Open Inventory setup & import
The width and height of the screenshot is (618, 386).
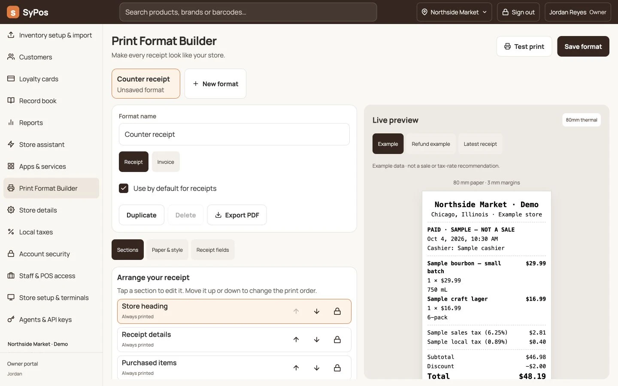click(51, 35)
